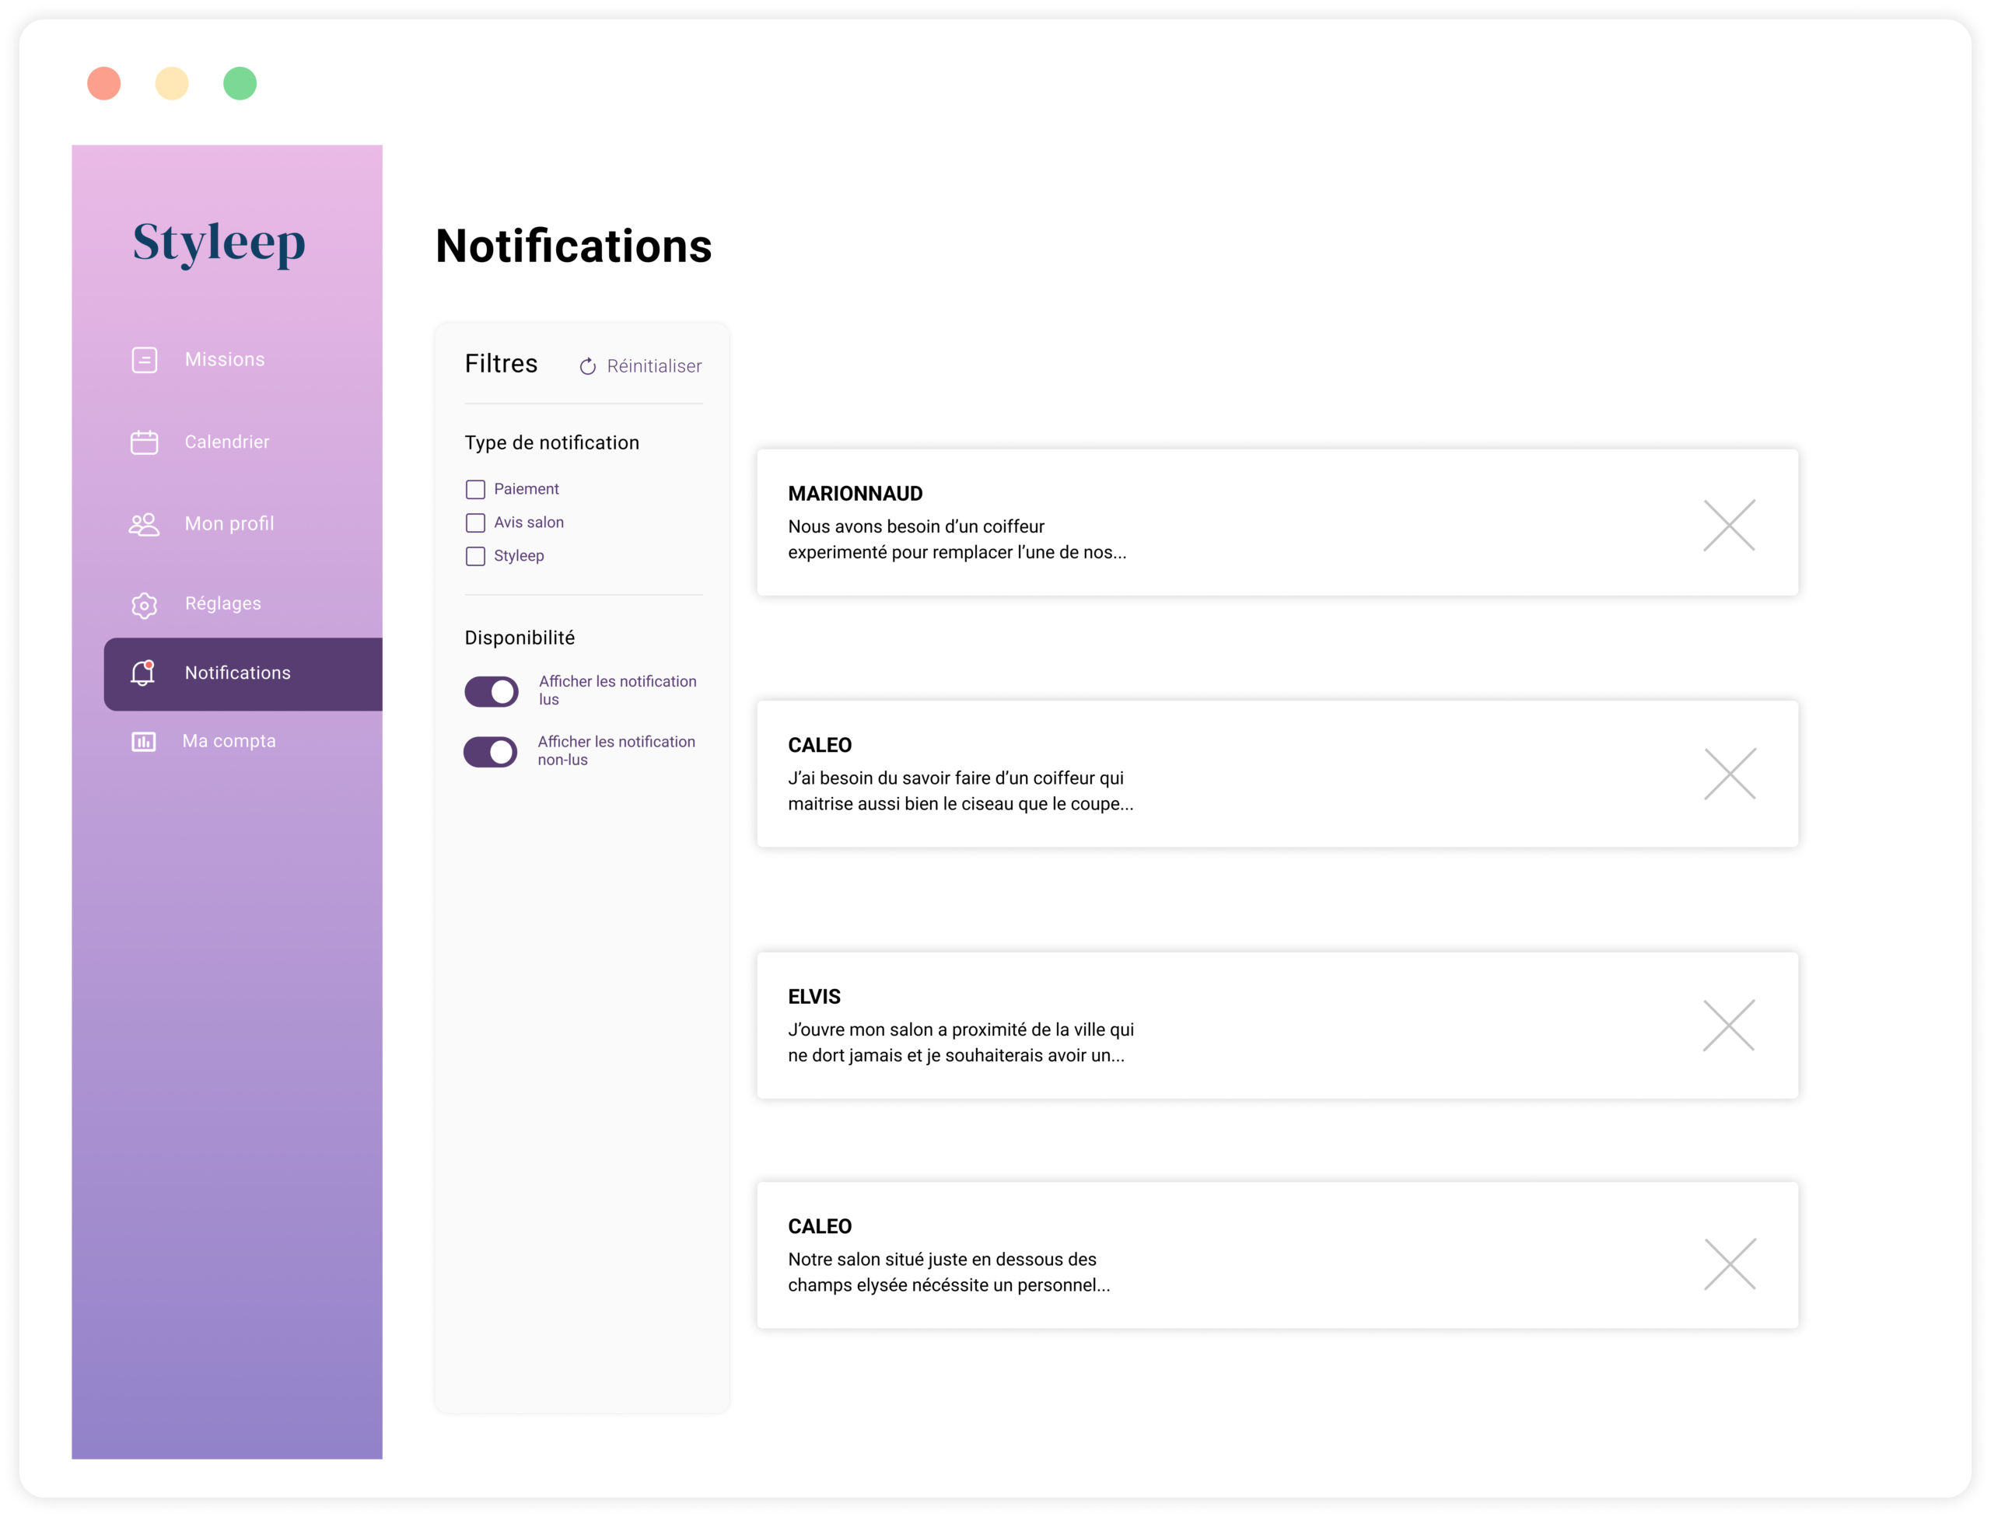1991x1517 pixels.
Task: Click the Missions sidebar icon
Action: pyautogui.click(x=145, y=359)
